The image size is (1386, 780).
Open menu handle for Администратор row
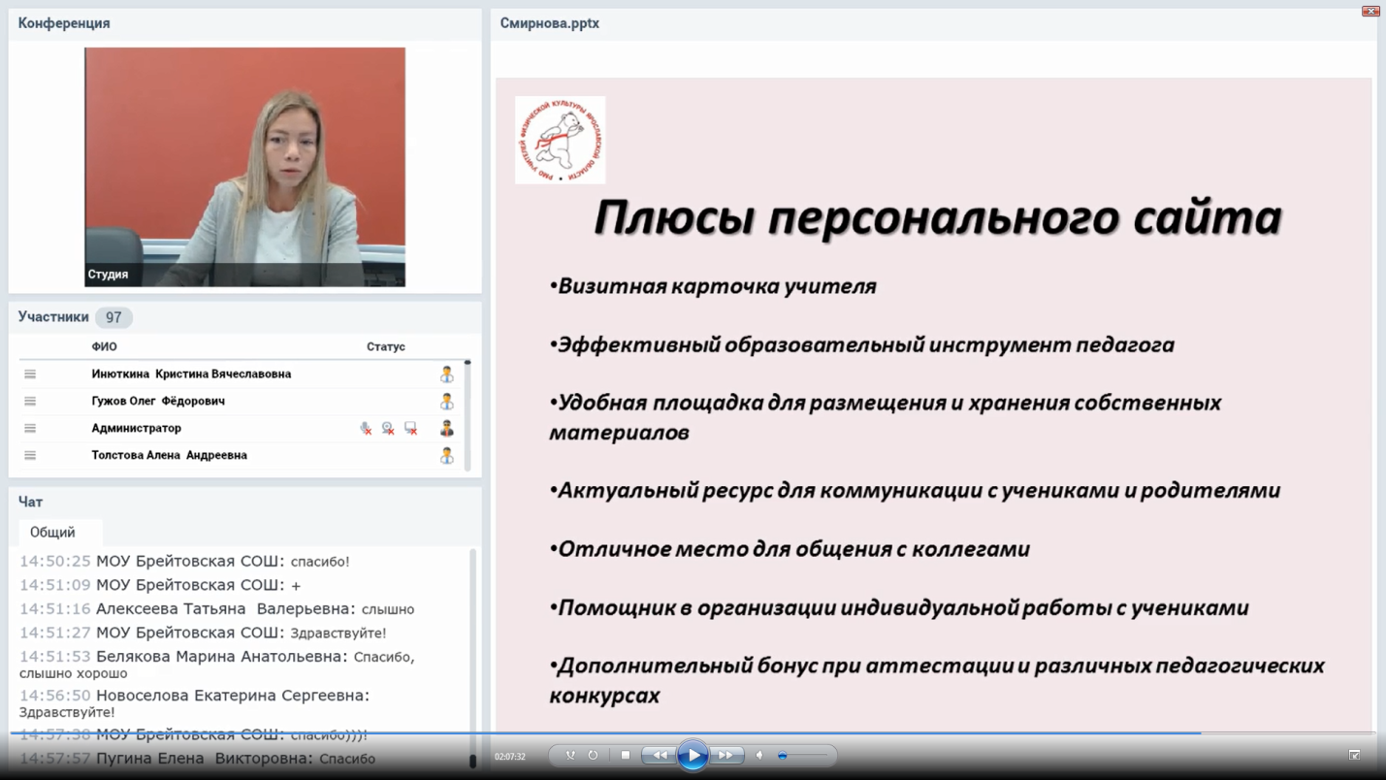pyautogui.click(x=30, y=428)
